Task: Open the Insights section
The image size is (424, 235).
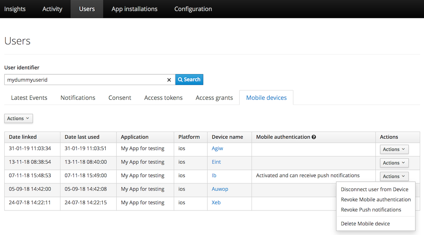Action: coord(15,9)
